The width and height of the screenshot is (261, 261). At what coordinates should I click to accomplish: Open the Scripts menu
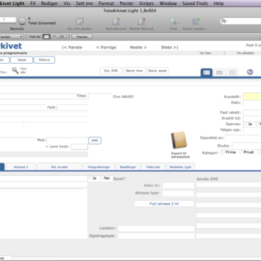pyautogui.click(x=147, y=4)
